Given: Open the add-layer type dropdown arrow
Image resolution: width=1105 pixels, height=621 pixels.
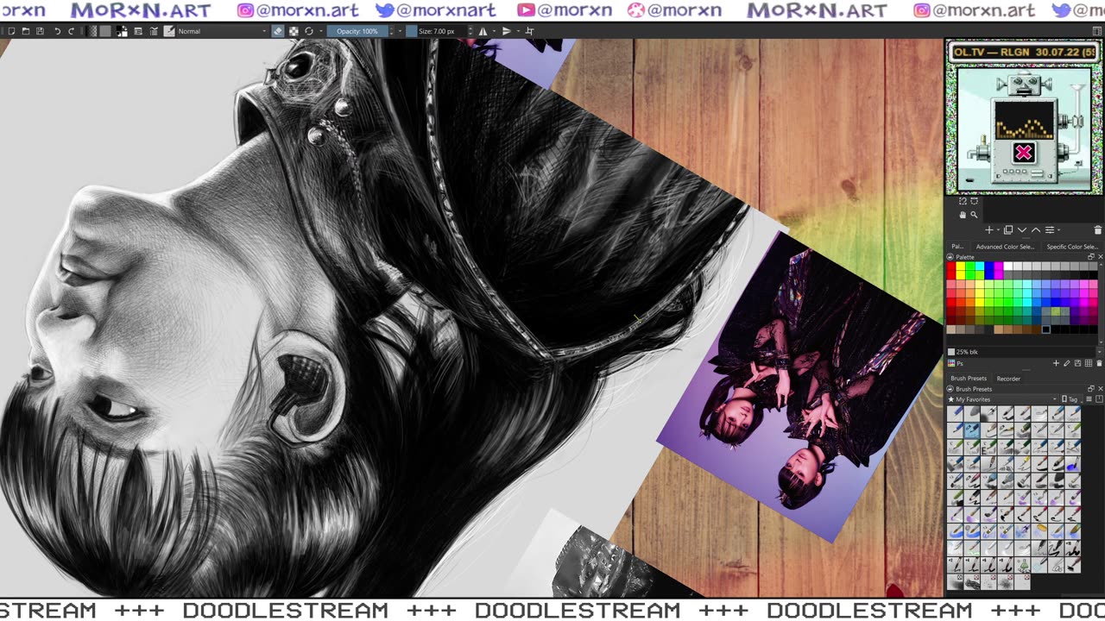Looking at the screenshot, I should (x=997, y=230).
